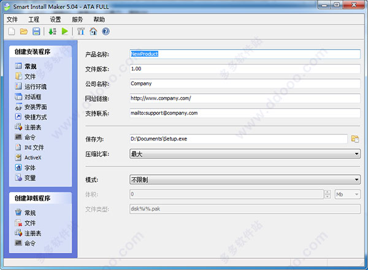The width and height of the screenshot is (368, 270).
Task: Open help via the blue question mark icon
Action: coord(105,31)
